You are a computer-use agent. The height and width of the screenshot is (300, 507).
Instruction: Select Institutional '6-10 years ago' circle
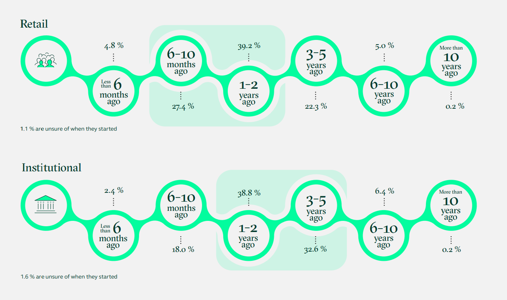click(383, 235)
